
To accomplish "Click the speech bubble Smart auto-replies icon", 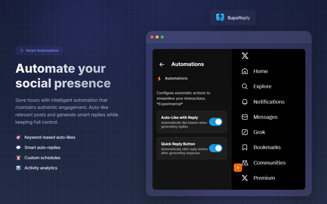I will click(18, 148).
